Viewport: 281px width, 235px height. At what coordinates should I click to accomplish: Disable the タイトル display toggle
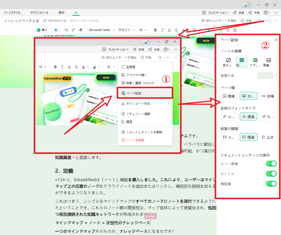click(271, 174)
